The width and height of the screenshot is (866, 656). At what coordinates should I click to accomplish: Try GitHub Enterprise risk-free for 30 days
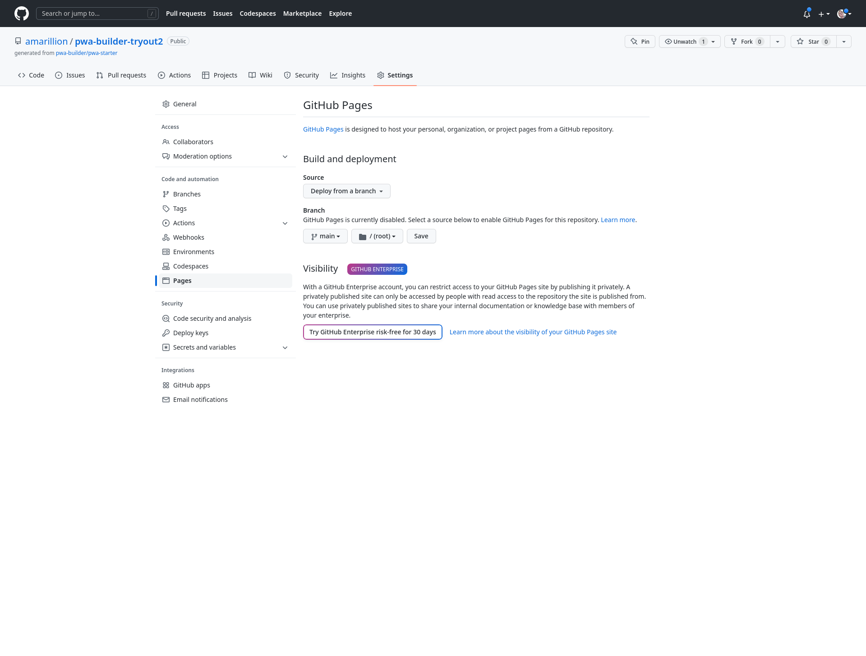click(x=373, y=332)
